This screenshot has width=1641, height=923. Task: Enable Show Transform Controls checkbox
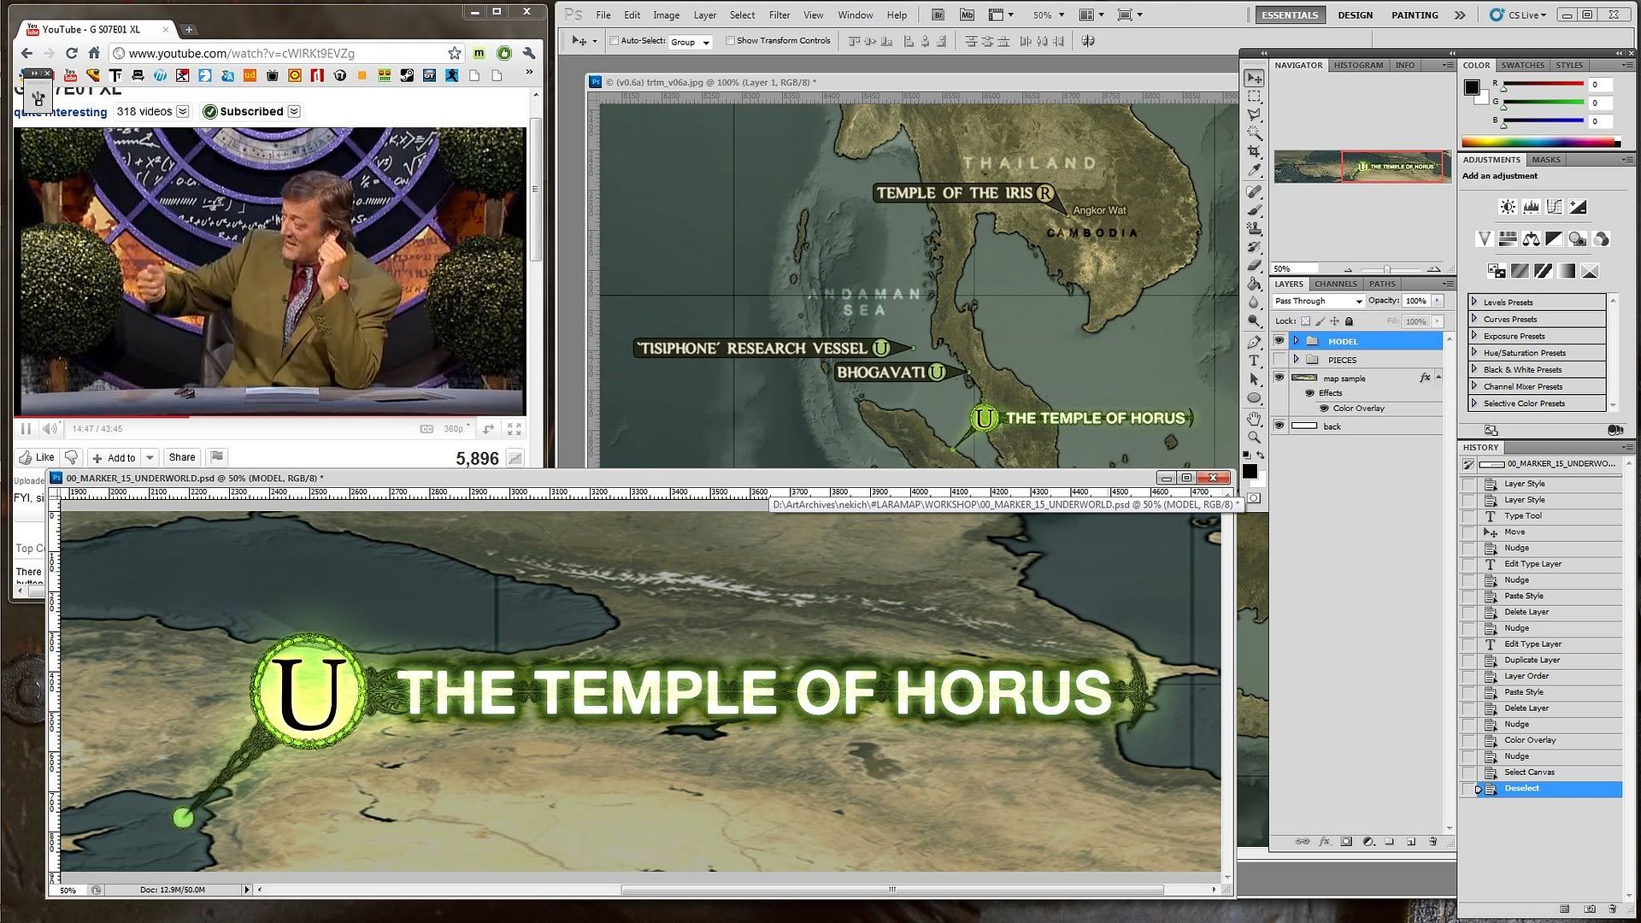pyautogui.click(x=730, y=40)
